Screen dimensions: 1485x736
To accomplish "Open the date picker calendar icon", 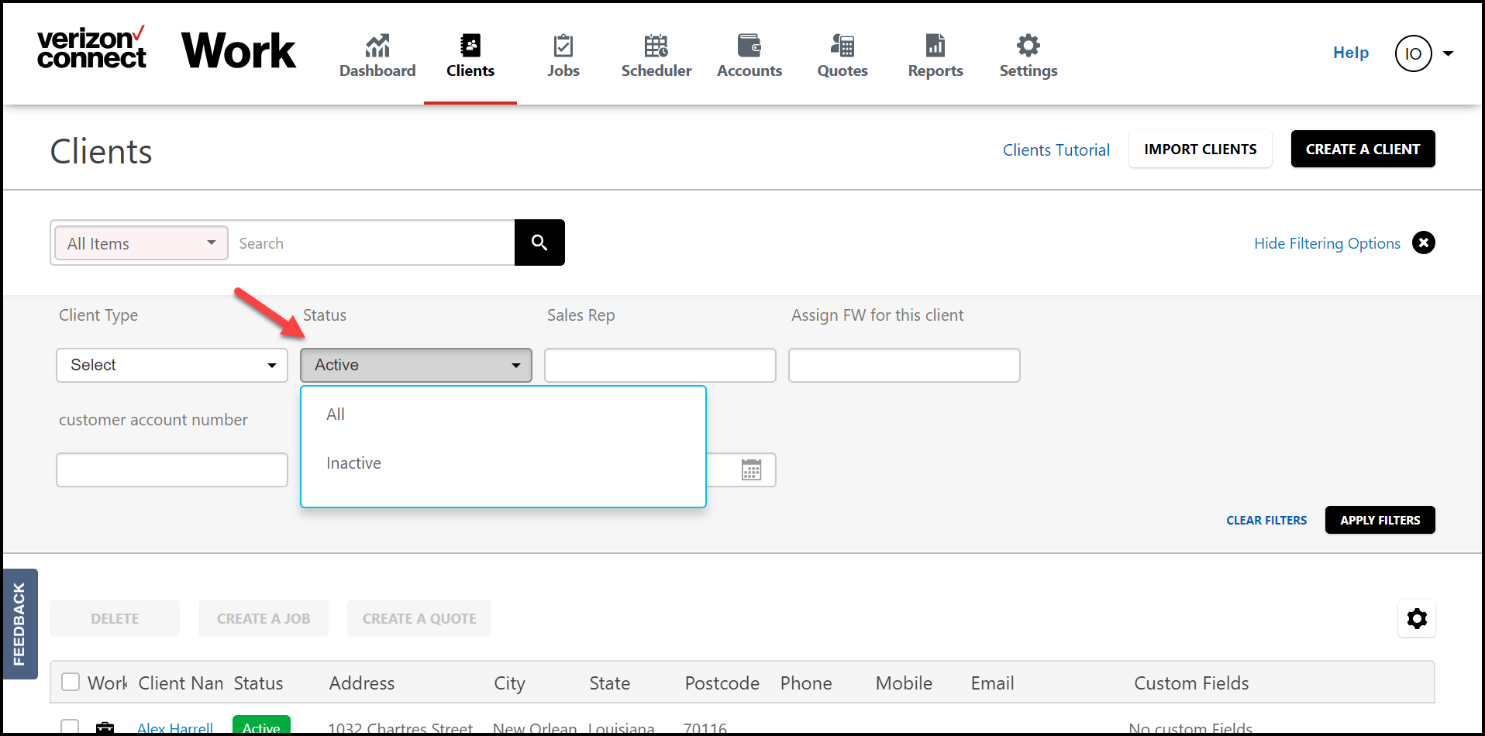I will tap(751, 469).
